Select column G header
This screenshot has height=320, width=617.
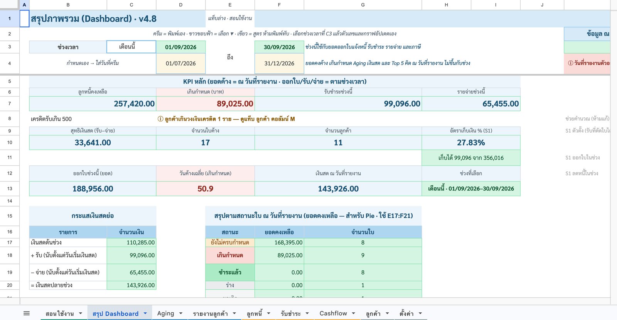click(x=363, y=5)
